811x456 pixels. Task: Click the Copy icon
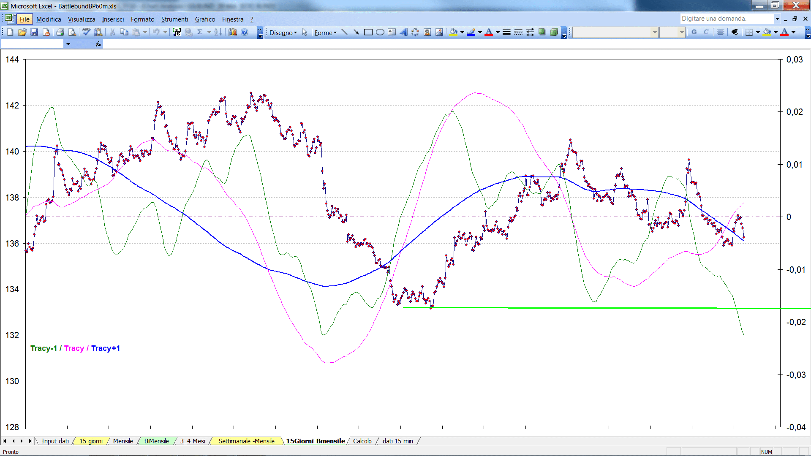(124, 32)
